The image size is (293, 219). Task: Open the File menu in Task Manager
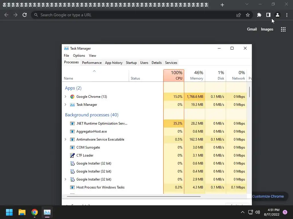[x=66, y=56]
